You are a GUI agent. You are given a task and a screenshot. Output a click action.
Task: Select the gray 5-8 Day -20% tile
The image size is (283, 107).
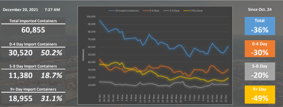point(260,71)
